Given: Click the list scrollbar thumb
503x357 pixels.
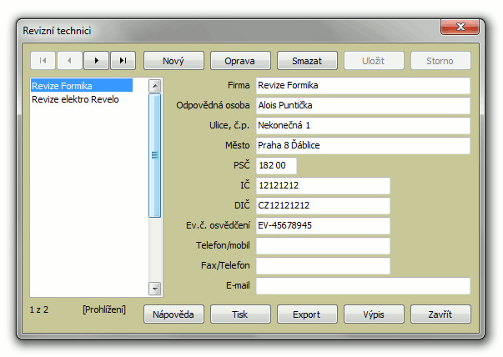Looking at the screenshot, I should (155, 156).
